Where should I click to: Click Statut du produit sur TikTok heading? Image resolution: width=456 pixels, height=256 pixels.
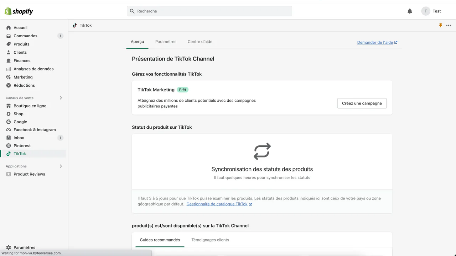pyautogui.click(x=162, y=127)
